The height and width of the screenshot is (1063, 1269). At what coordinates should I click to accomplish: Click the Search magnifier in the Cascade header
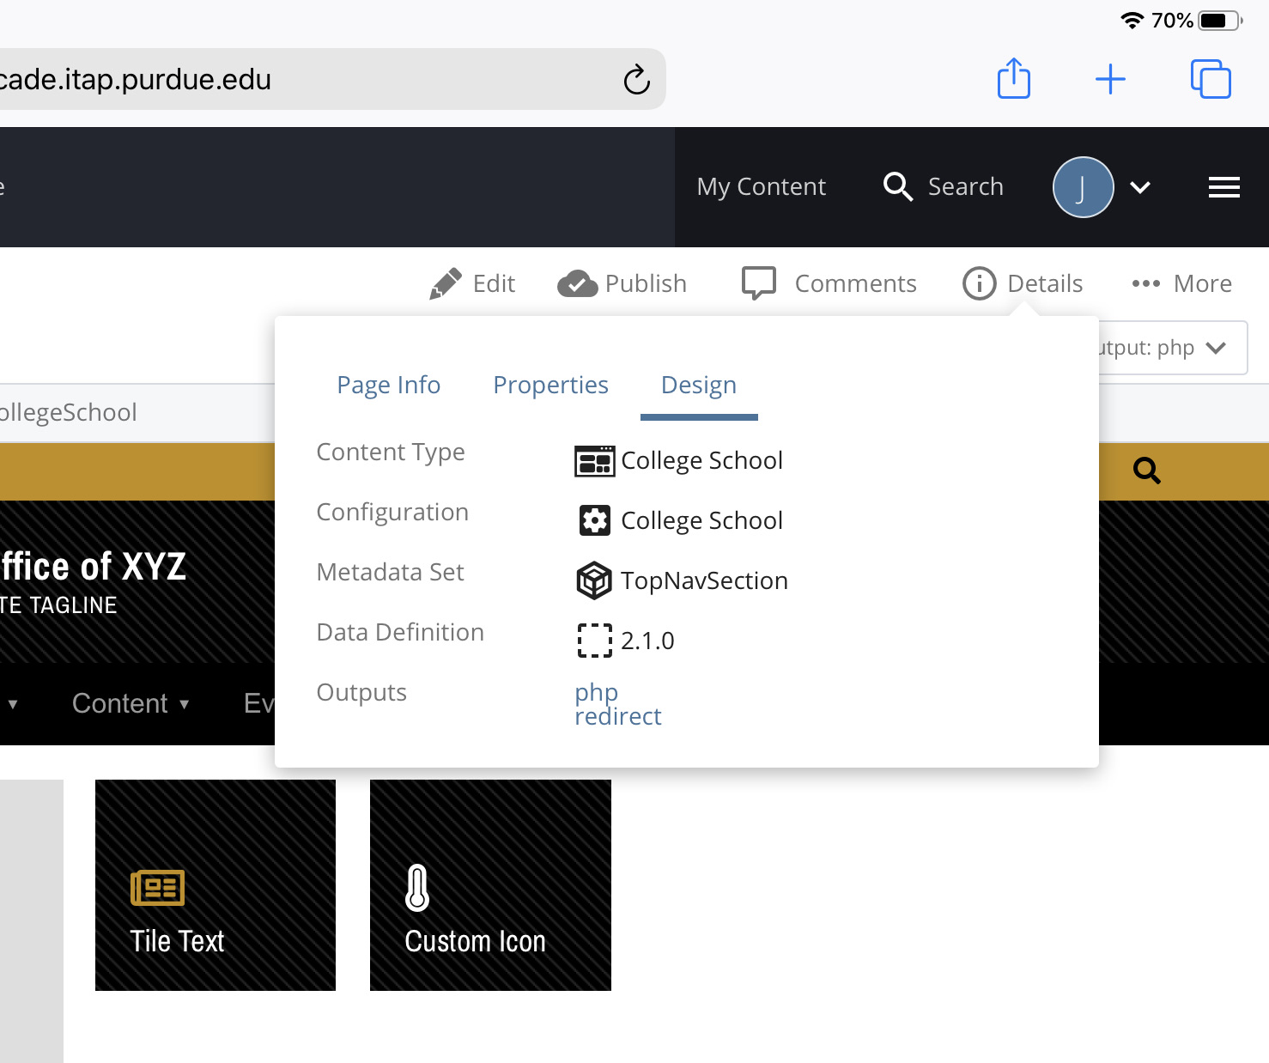(897, 186)
